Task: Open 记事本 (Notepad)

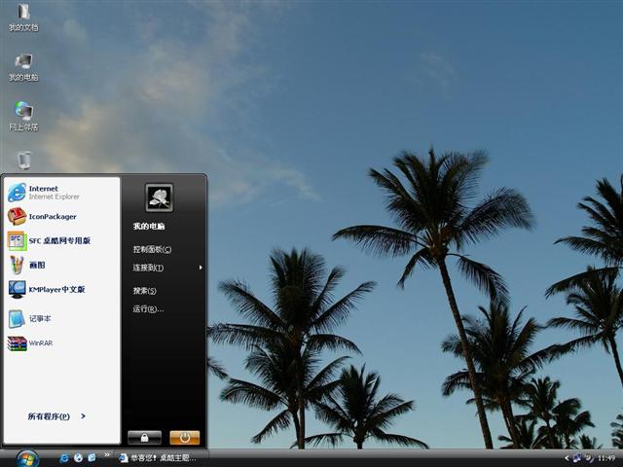Action: [x=29, y=318]
